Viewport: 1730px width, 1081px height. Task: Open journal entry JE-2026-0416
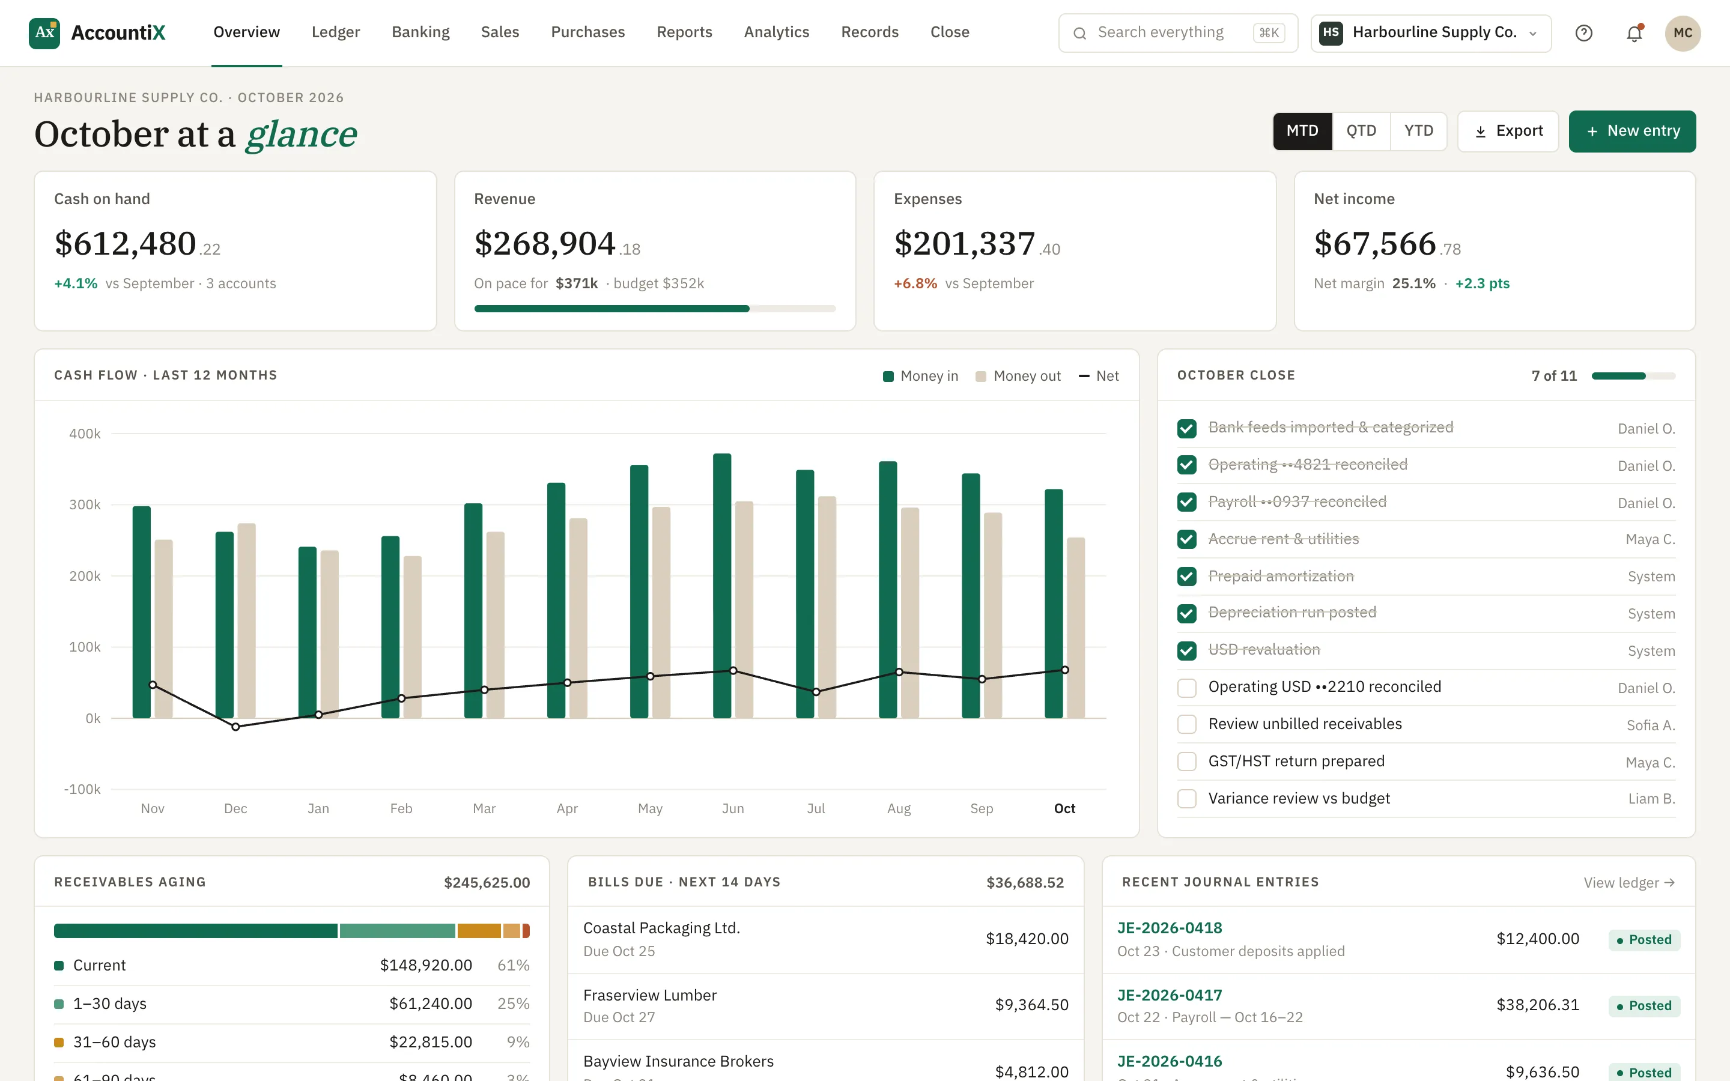[1170, 1061]
